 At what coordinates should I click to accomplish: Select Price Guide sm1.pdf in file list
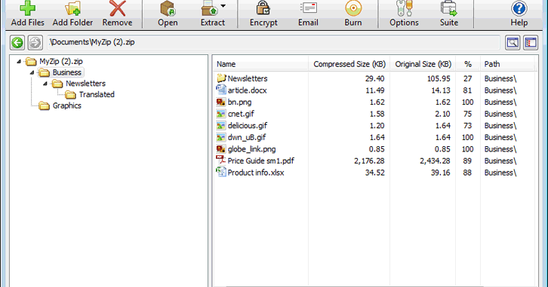[x=374, y=160]
